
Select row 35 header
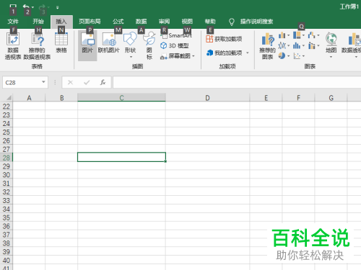point(6,217)
